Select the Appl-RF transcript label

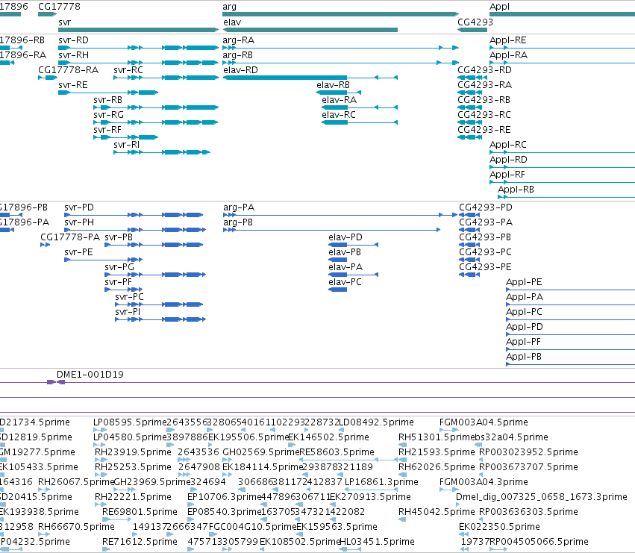507,175
